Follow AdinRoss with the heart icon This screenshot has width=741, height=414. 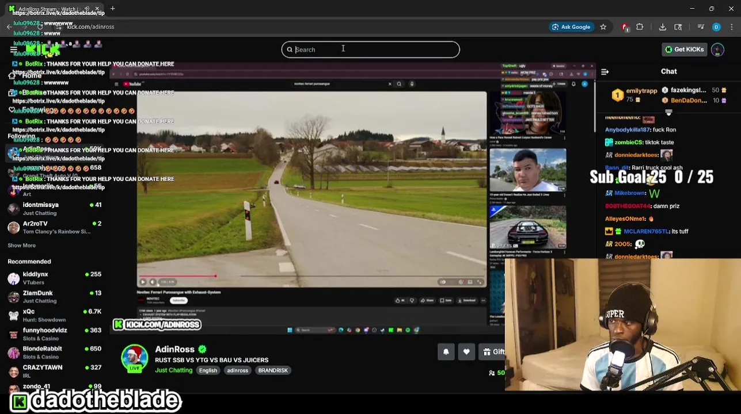click(466, 351)
